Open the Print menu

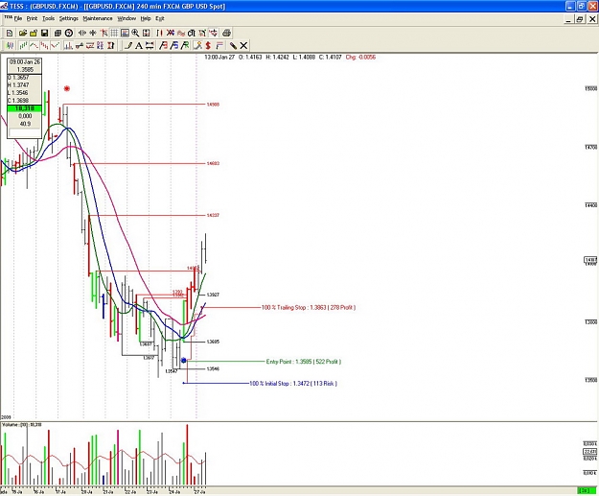point(32,18)
